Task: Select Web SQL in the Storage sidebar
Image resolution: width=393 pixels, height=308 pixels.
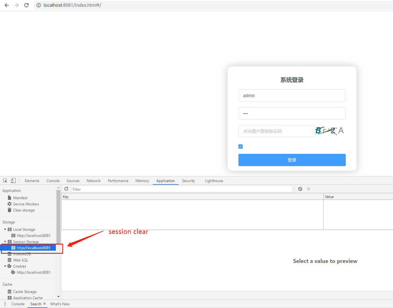Action: 20,260
